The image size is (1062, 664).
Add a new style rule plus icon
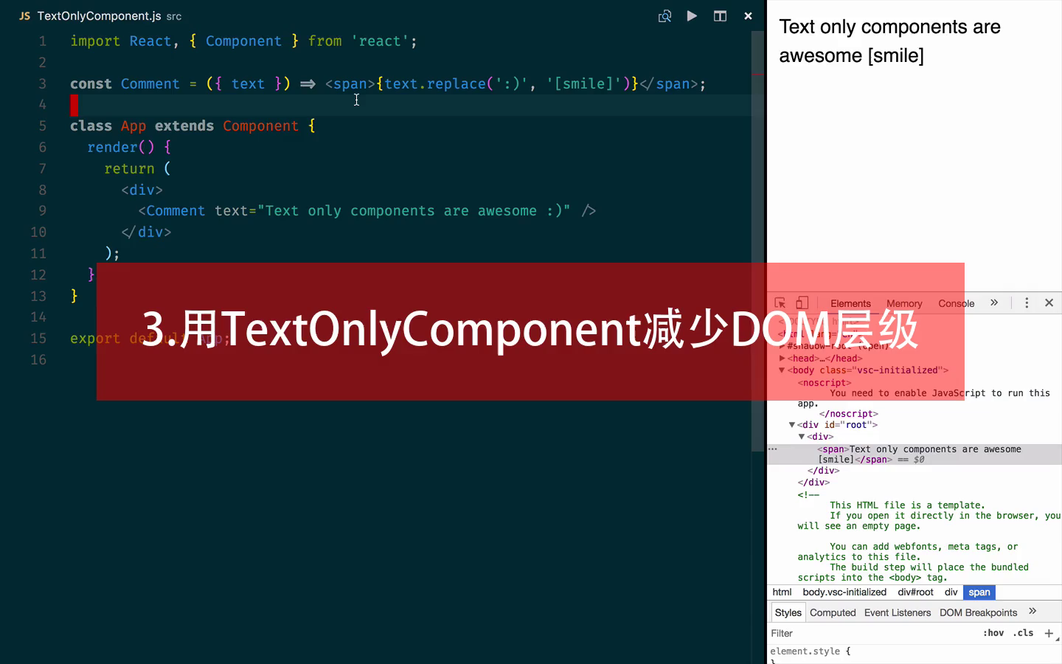coord(1049,633)
